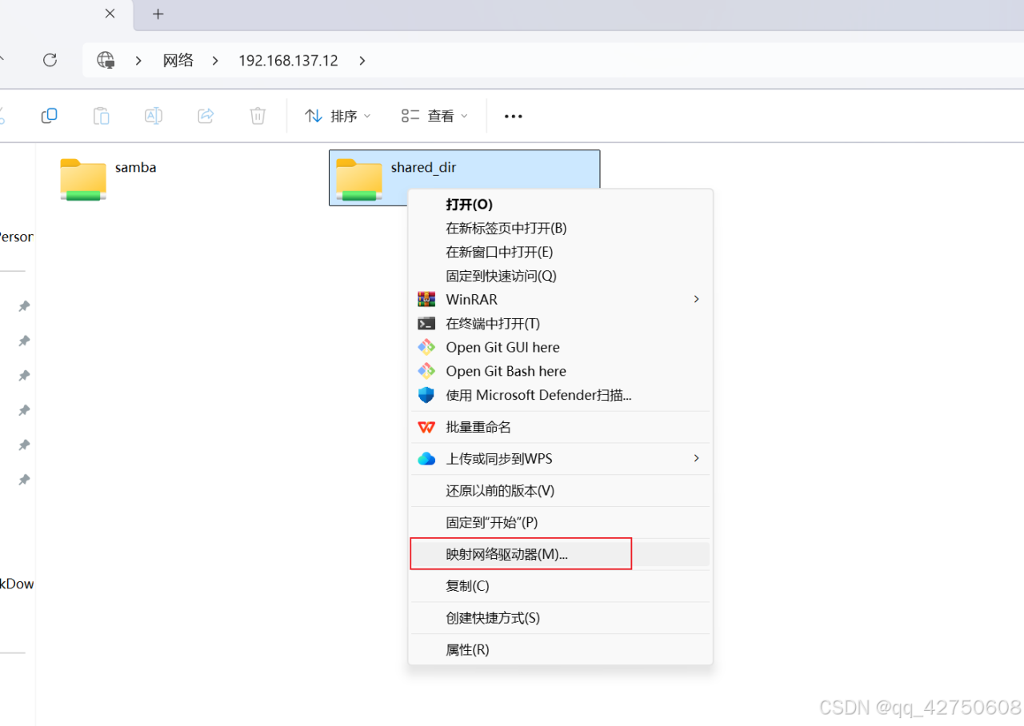Open the See more ellipsis on the toolbar
The height and width of the screenshot is (726, 1024).
point(513,116)
